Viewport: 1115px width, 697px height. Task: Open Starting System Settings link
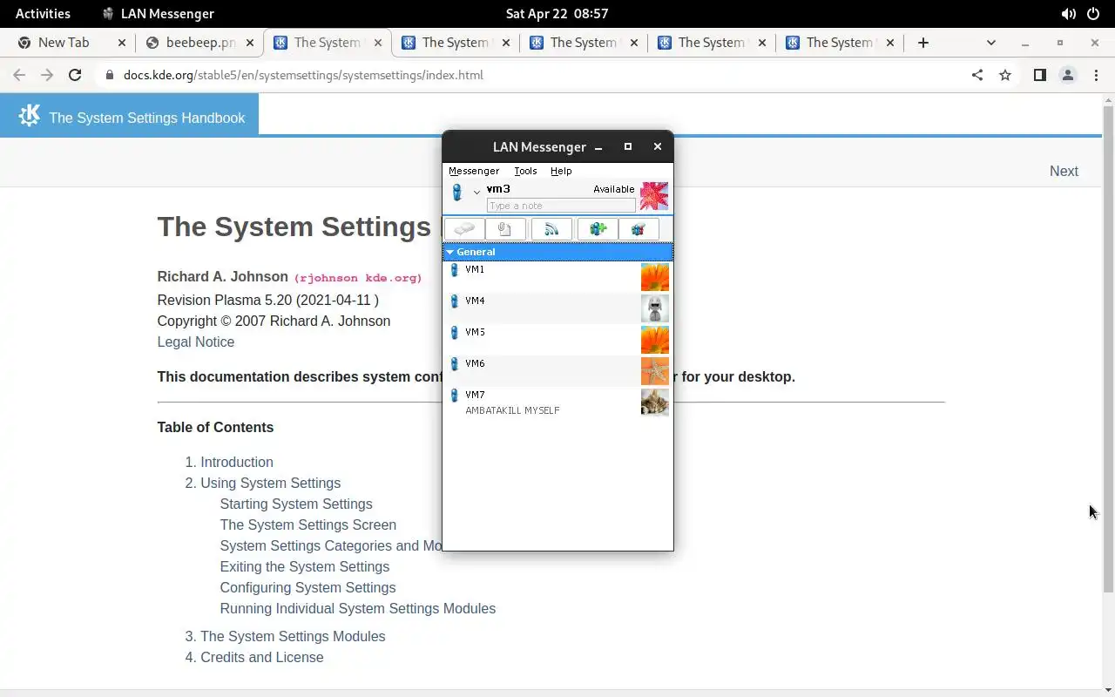296,504
